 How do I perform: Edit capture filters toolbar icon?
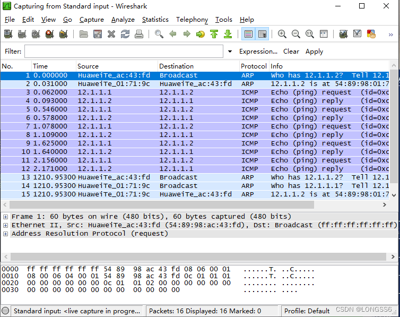[343, 34]
